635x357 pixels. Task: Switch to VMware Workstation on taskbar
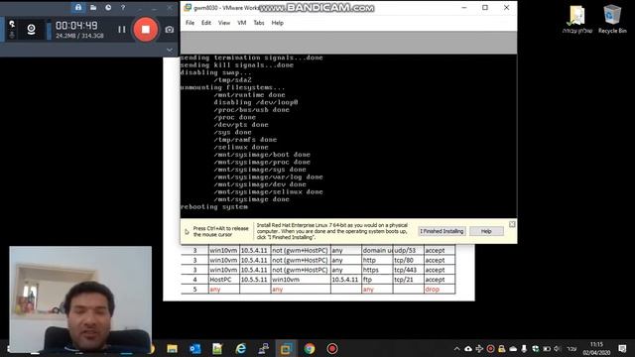pos(287,348)
